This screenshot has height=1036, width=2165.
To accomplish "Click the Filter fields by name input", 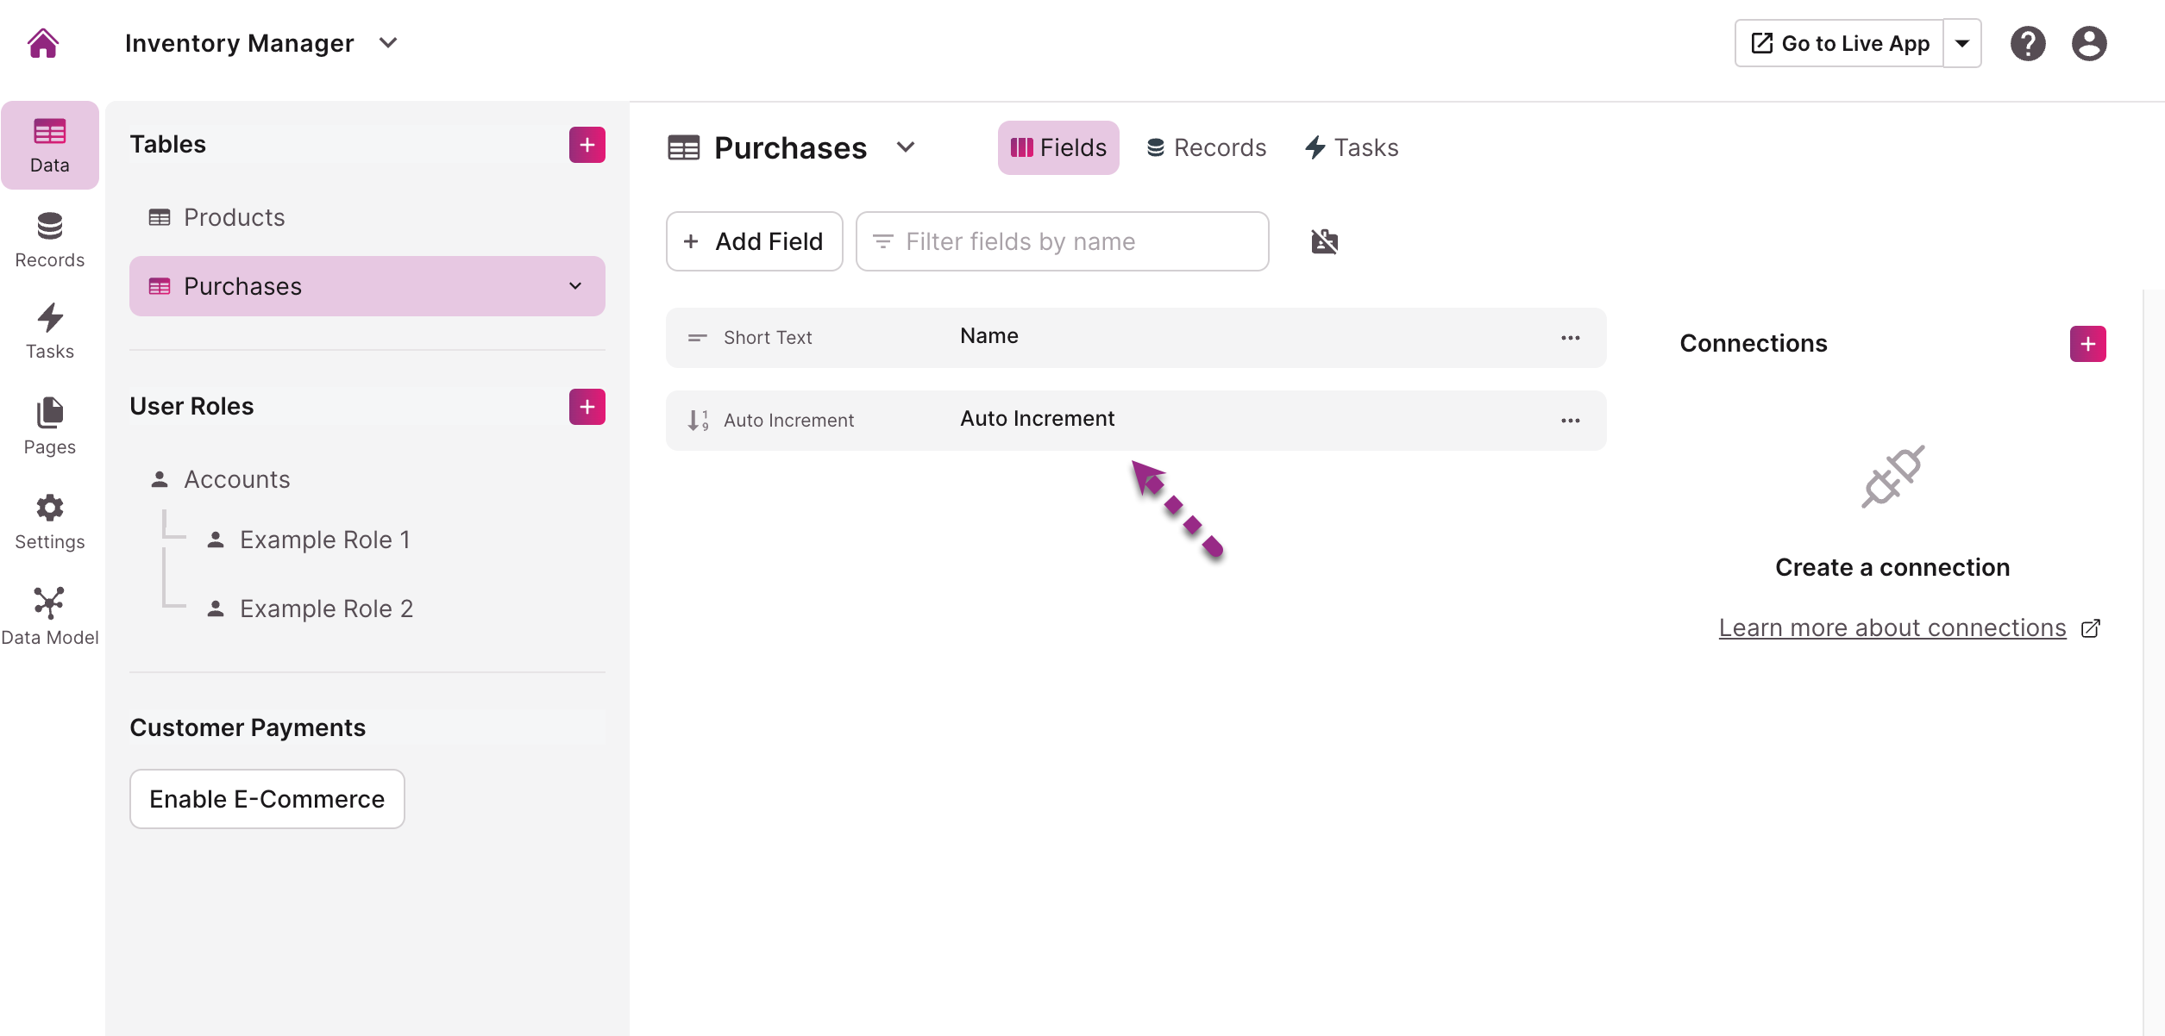I will point(1063,241).
